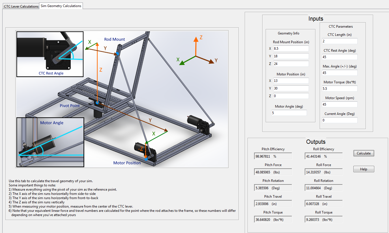This screenshot has width=389, height=233.
Task: Edit Rod Mount Position X field
Action: tap(291, 49)
